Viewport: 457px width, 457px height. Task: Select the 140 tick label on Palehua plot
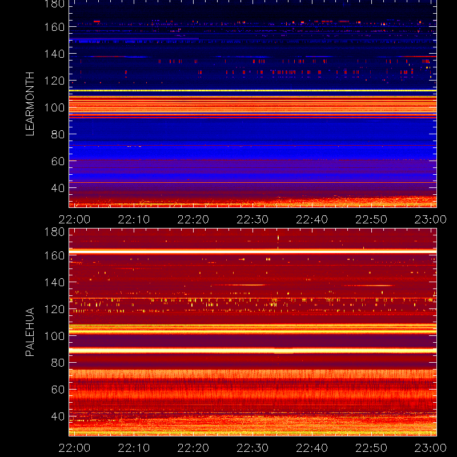(54, 282)
